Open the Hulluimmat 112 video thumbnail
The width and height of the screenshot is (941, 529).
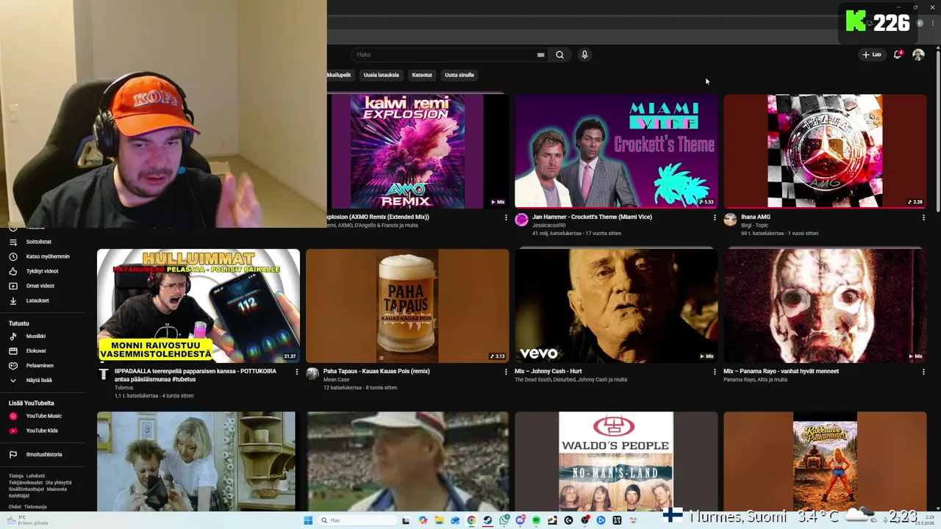click(198, 306)
